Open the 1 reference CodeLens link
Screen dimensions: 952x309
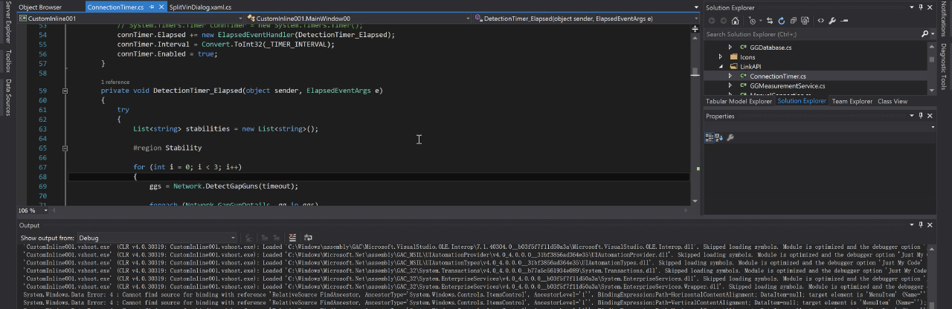pyautogui.click(x=115, y=82)
